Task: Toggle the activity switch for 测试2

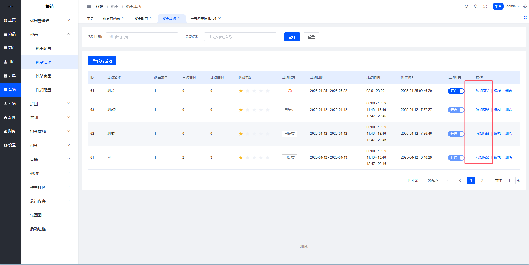Action: [456, 110]
